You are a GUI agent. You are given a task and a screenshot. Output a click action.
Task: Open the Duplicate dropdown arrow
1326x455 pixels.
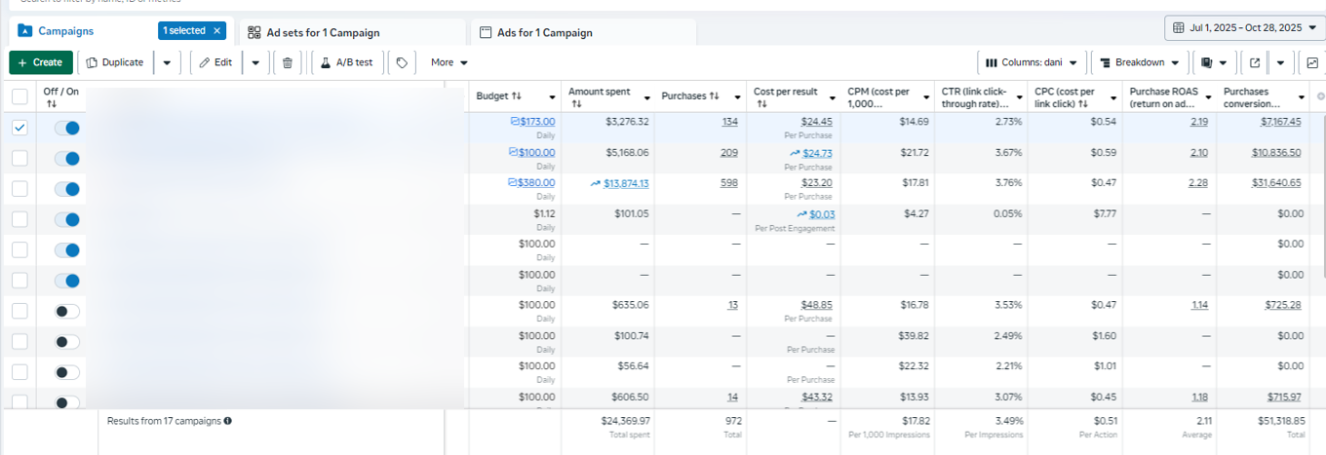pyautogui.click(x=167, y=62)
